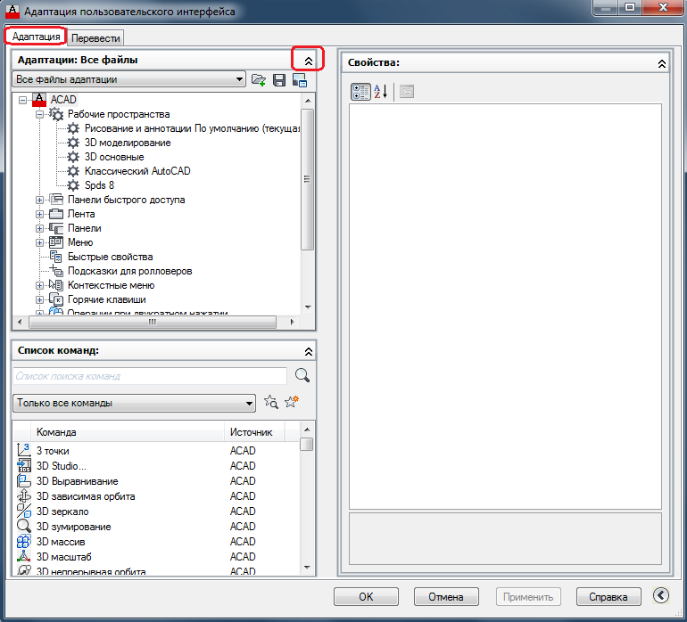Image resolution: width=687 pixels, height=622 pixels.
Task: Sort by the Команда column header
Action: 128,432
